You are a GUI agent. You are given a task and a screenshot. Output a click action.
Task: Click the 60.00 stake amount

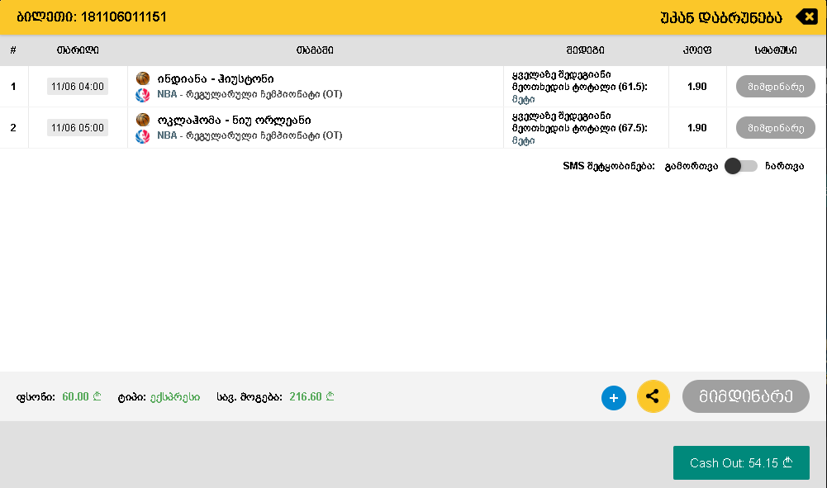(x=75, y=396)
